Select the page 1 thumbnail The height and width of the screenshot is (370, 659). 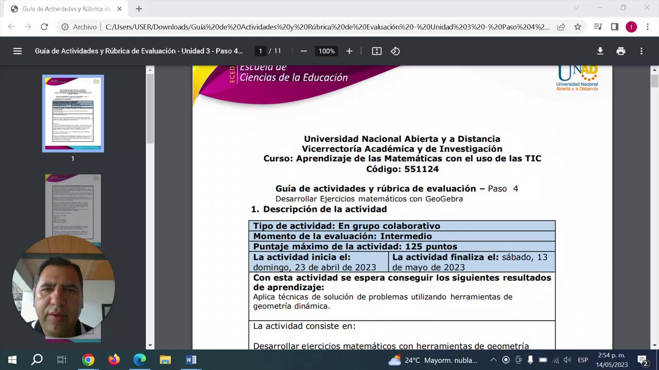point(73,114)
